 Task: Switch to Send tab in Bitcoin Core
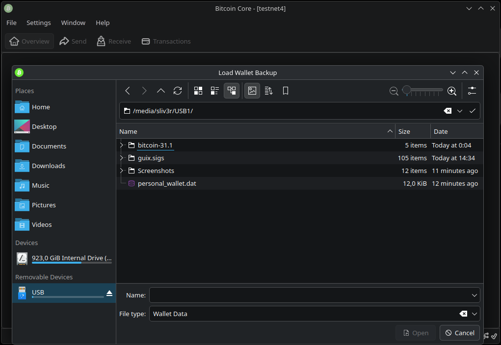pos(73,42)
